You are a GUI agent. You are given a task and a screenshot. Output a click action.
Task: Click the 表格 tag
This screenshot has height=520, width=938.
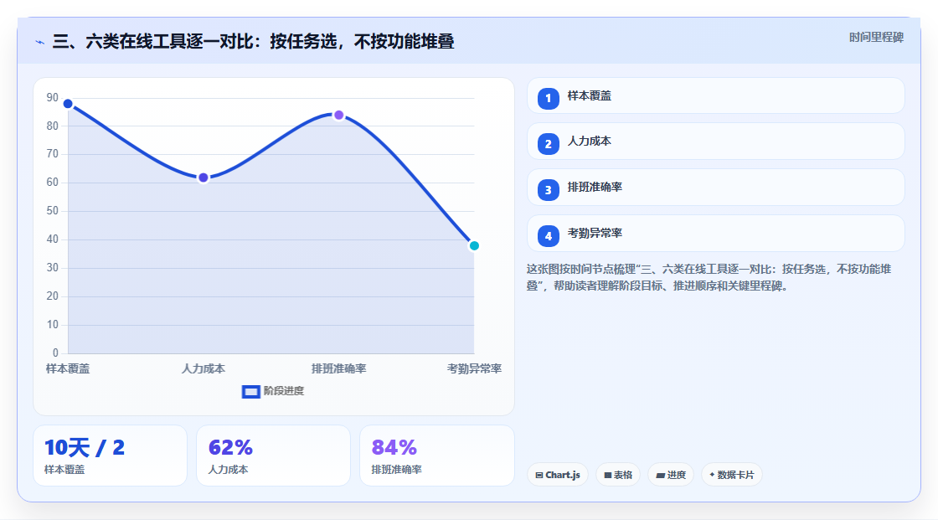[x=618, y=475]
